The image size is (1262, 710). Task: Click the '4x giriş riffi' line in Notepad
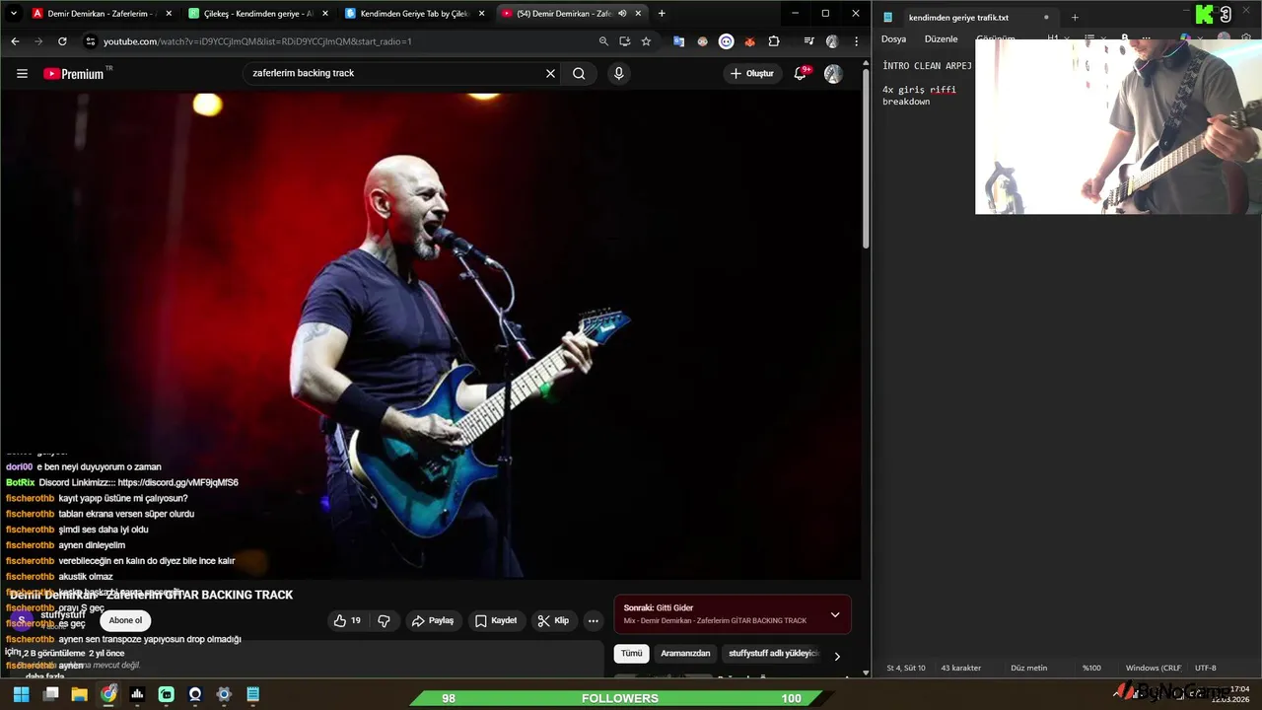tap(919, 89)
